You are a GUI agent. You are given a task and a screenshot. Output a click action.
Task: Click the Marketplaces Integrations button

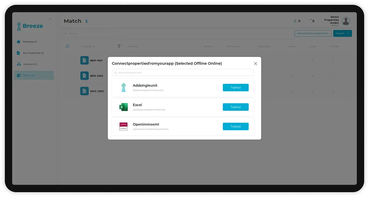pos(313,33)
